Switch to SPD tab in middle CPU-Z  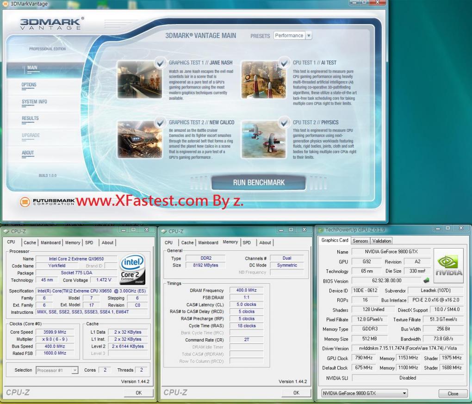[247, 242]
